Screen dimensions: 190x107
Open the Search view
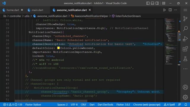pos(185,29)
